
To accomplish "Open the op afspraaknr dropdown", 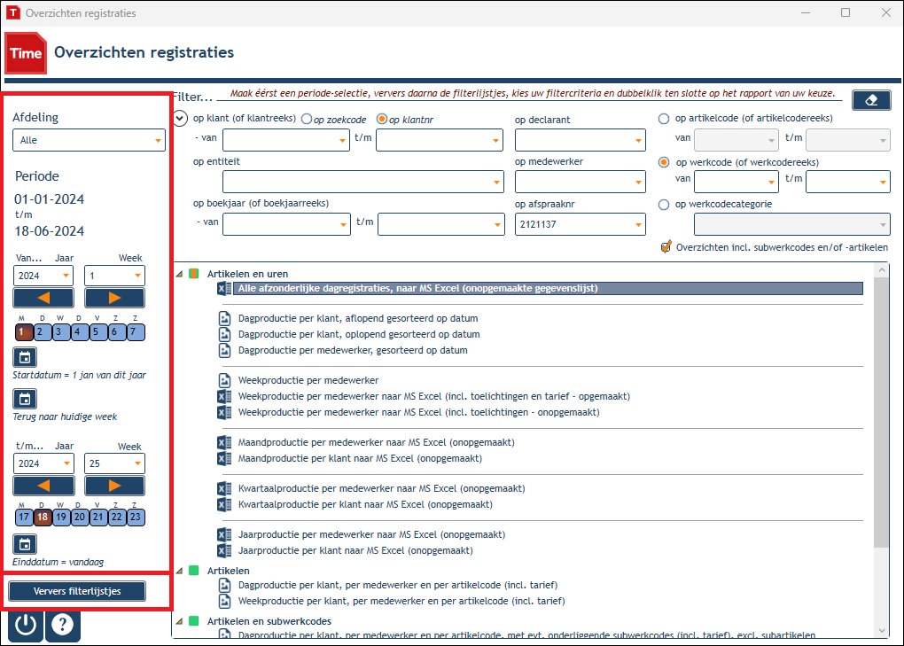I will tap(580, 224).
